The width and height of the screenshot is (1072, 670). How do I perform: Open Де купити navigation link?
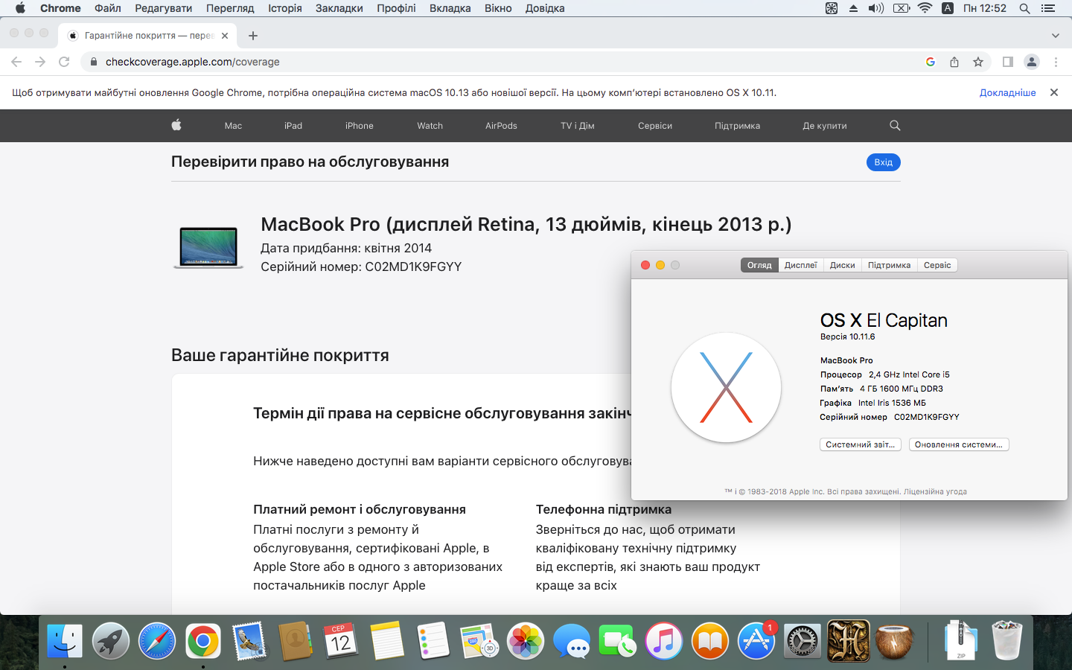pyautogui.click(x=825, y=126)
